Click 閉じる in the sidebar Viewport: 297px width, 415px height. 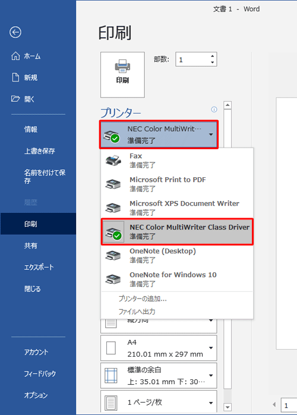[x=32, y=289]
